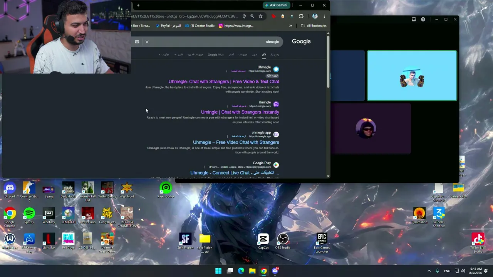493x277 pixels.
Task: Open the Uhmegle: Chat with Strangers result
Action: tap(224, 82)
